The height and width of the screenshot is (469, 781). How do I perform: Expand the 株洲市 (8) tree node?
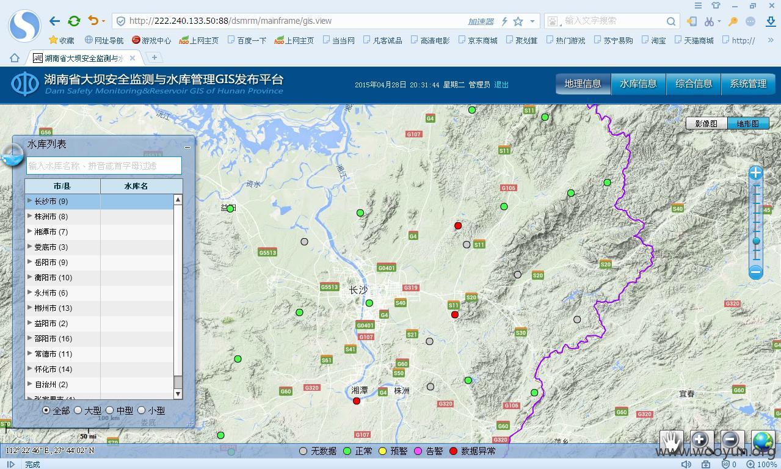(29, 216)
